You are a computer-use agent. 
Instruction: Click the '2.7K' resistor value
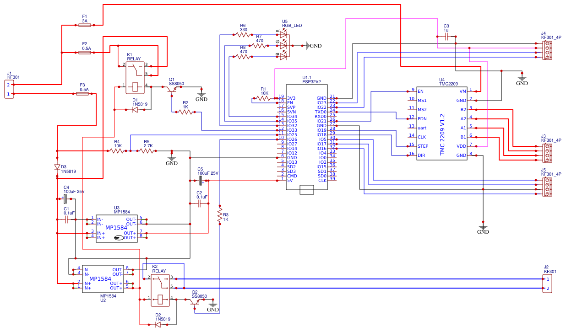tap(148, 146)
